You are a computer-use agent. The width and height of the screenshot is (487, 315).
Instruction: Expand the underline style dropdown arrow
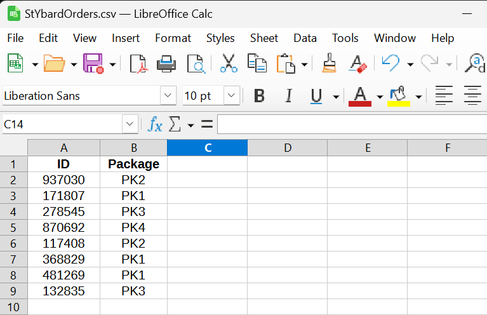(x=336, y=97)
